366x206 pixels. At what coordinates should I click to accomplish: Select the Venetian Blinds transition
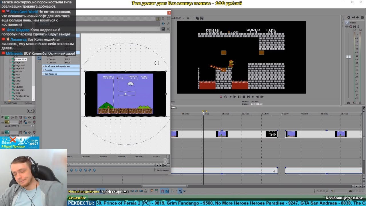pos(22,96)
